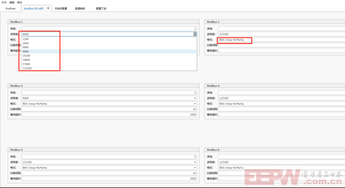Click the Modbus 4 序号 input field
Screen dimensions: 345x188
coord(282,92)
